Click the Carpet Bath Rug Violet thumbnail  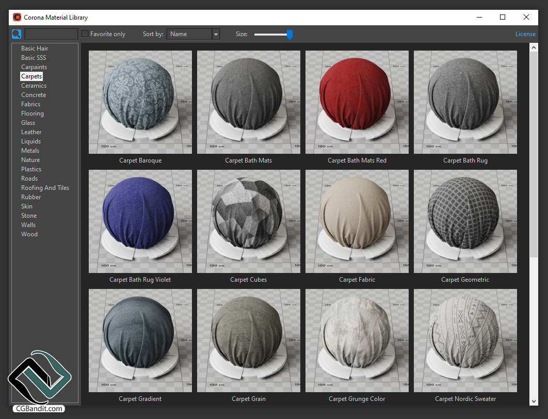pos(140,221)
